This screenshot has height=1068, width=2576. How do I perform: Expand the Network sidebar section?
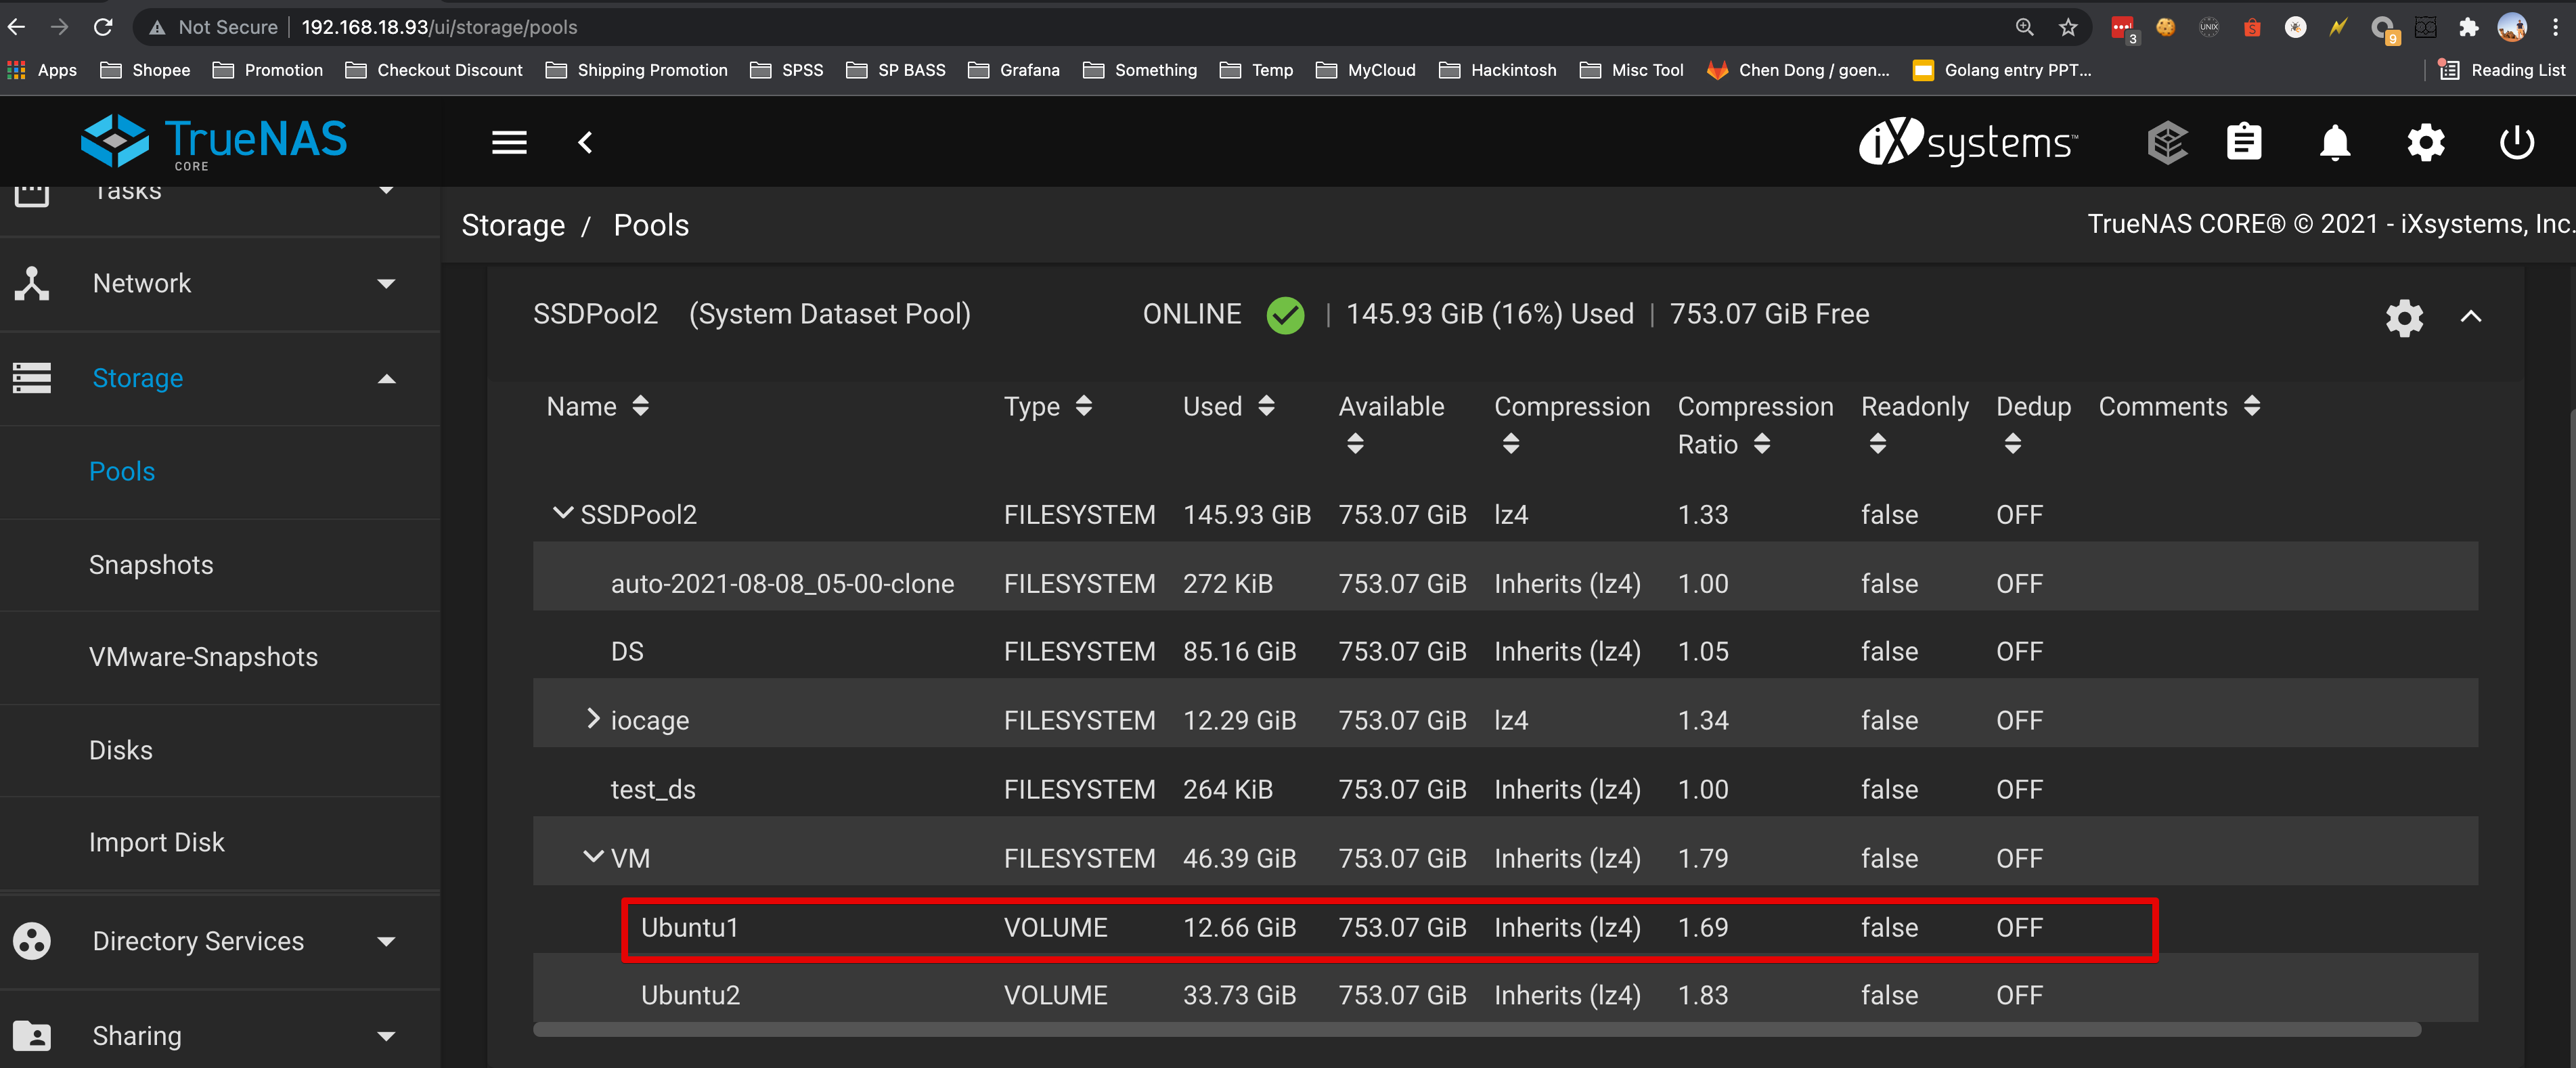pyautogui.click(x=142, y=283)
